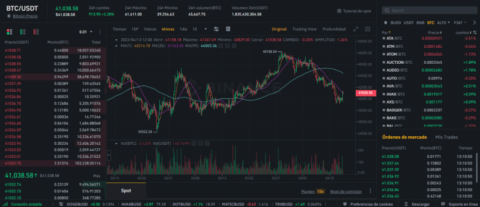Open ticker bar settings icon
Viewport: 480px width, 207px height.
point(61,204)
